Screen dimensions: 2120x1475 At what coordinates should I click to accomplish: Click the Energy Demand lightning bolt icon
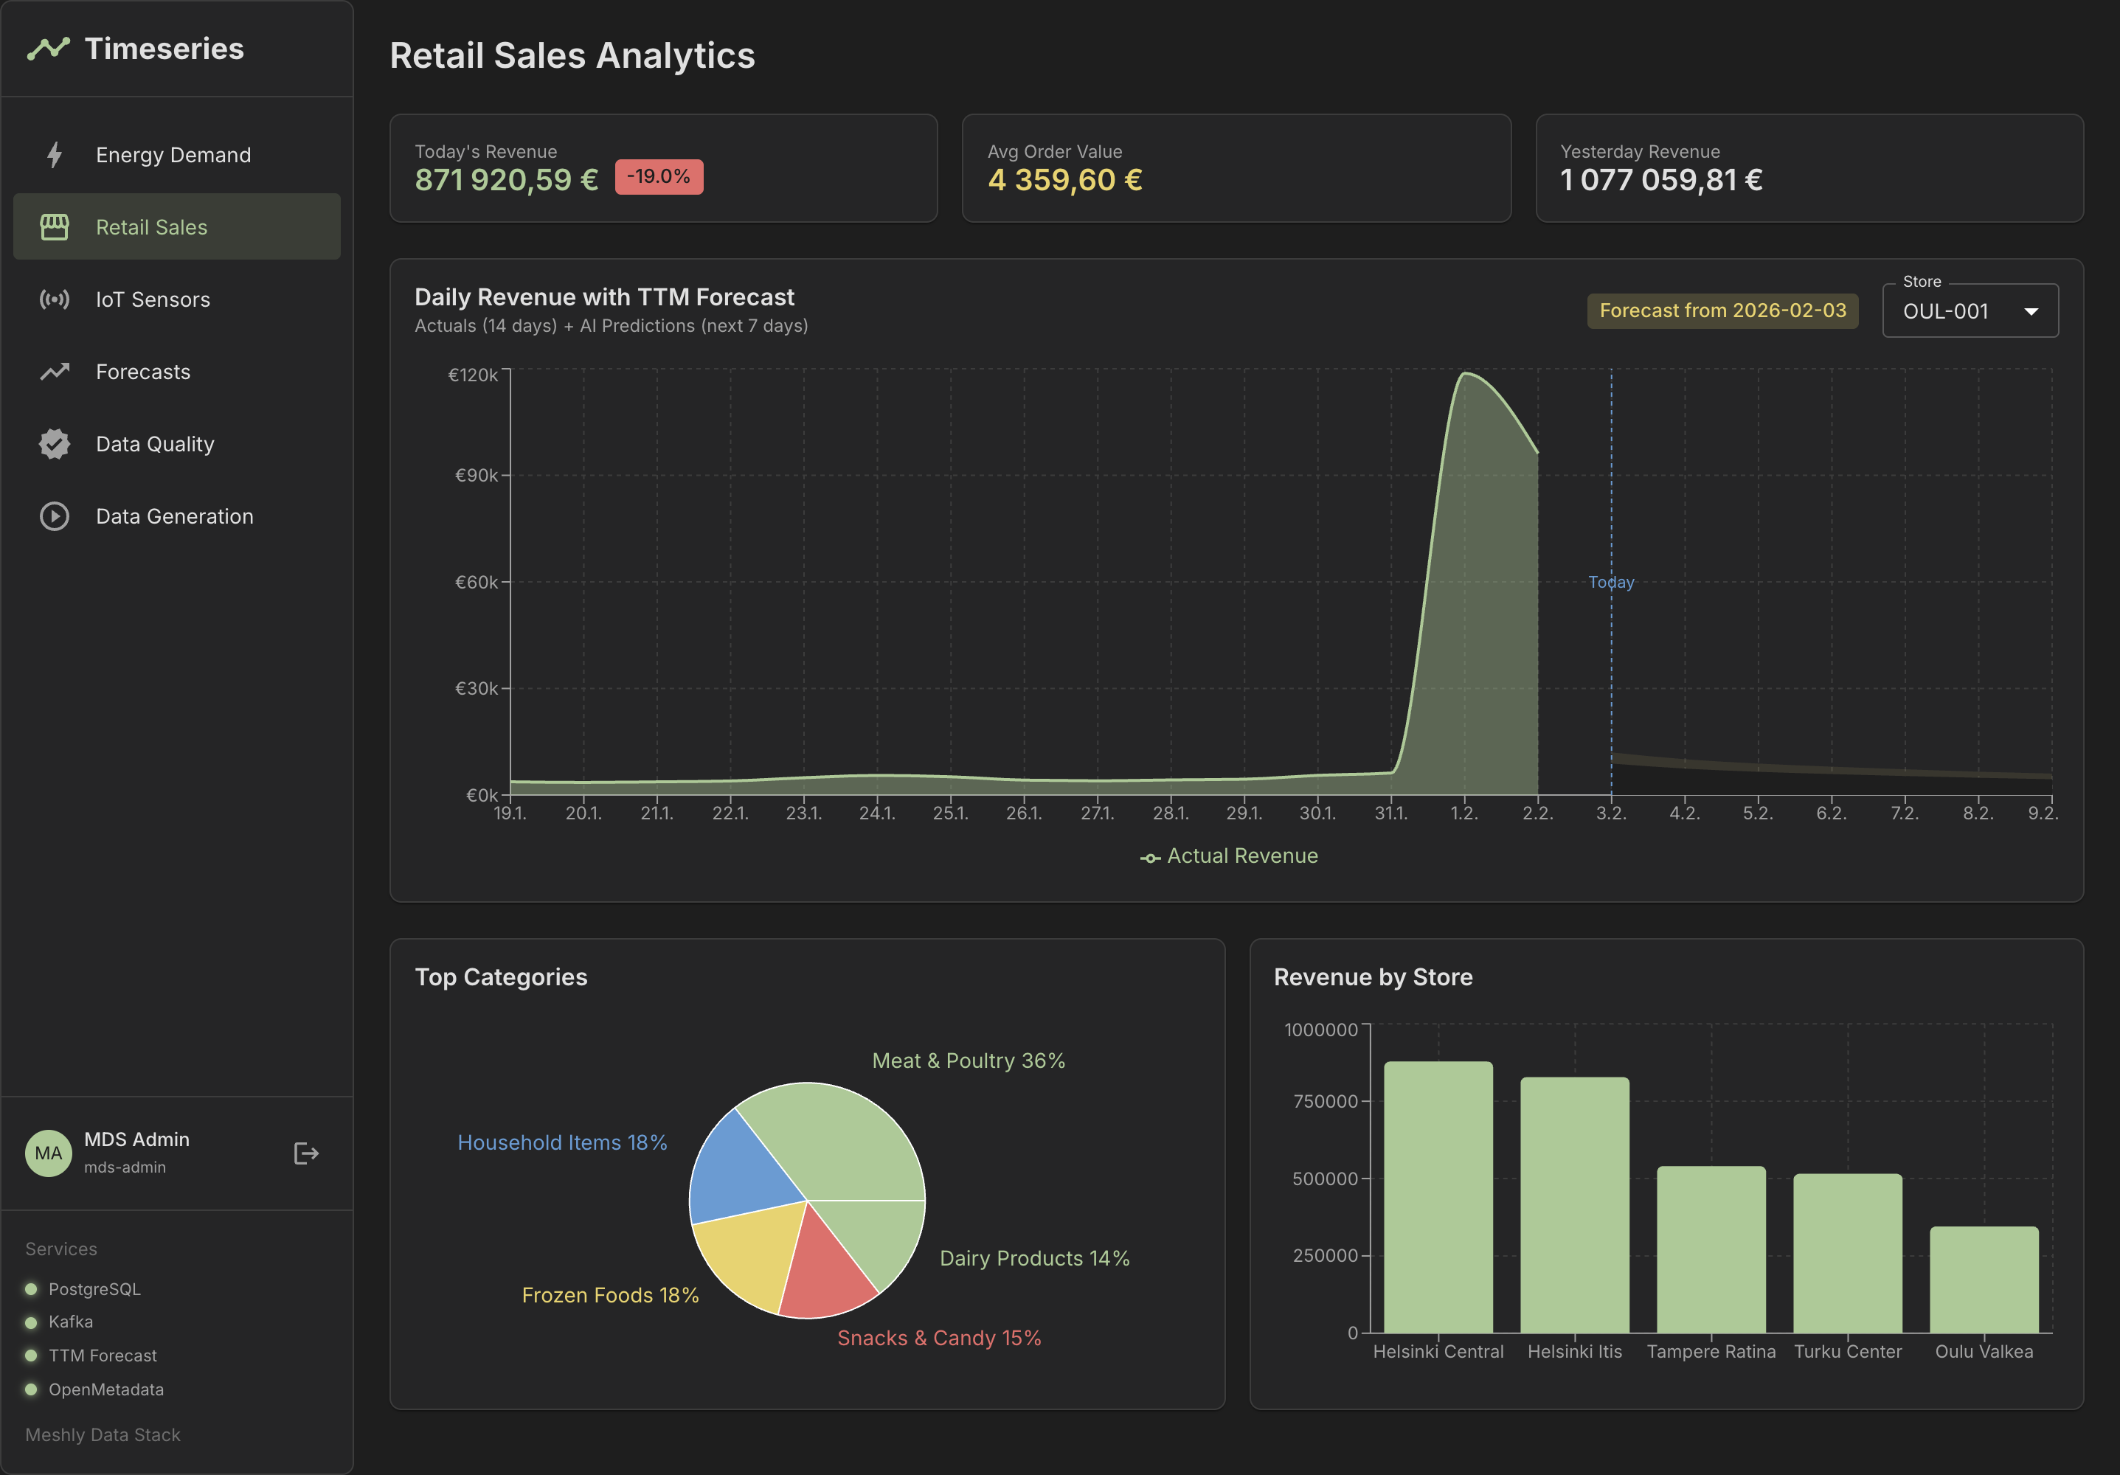55,154
